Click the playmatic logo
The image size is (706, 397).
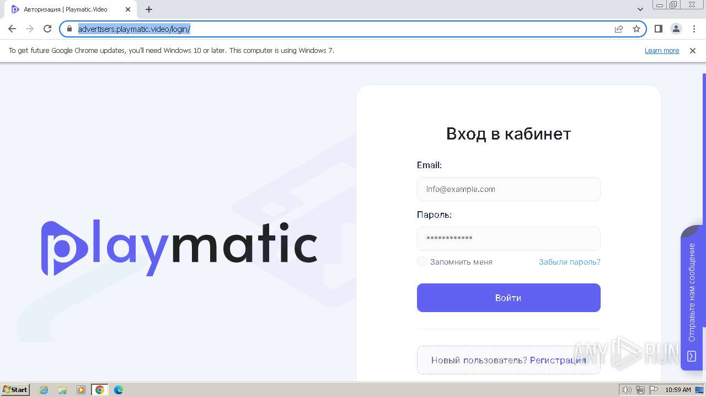click(x=179, y=248)
